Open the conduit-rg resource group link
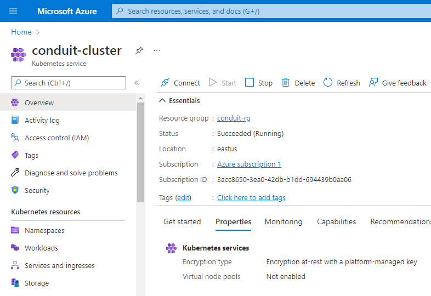The image size is (431, 296). click(234, 118)
